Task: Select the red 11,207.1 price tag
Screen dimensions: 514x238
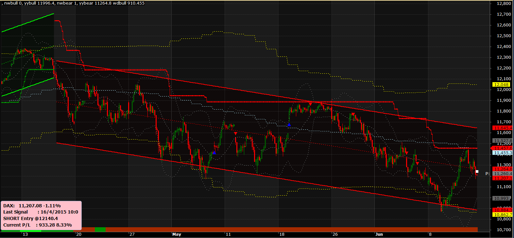Action: 502,178
